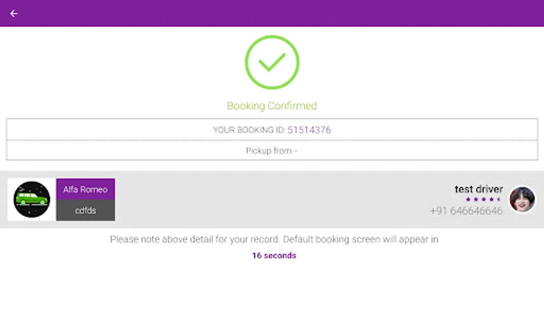Click the Pickup from field
Image resolution: width=544 pixels, height=310 pixels.
tap(272, 151)
